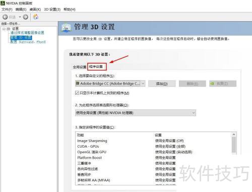Select 通过预览调整图像设置 tree link
This screenshot has height=192, width=252.
pos(27,33)
